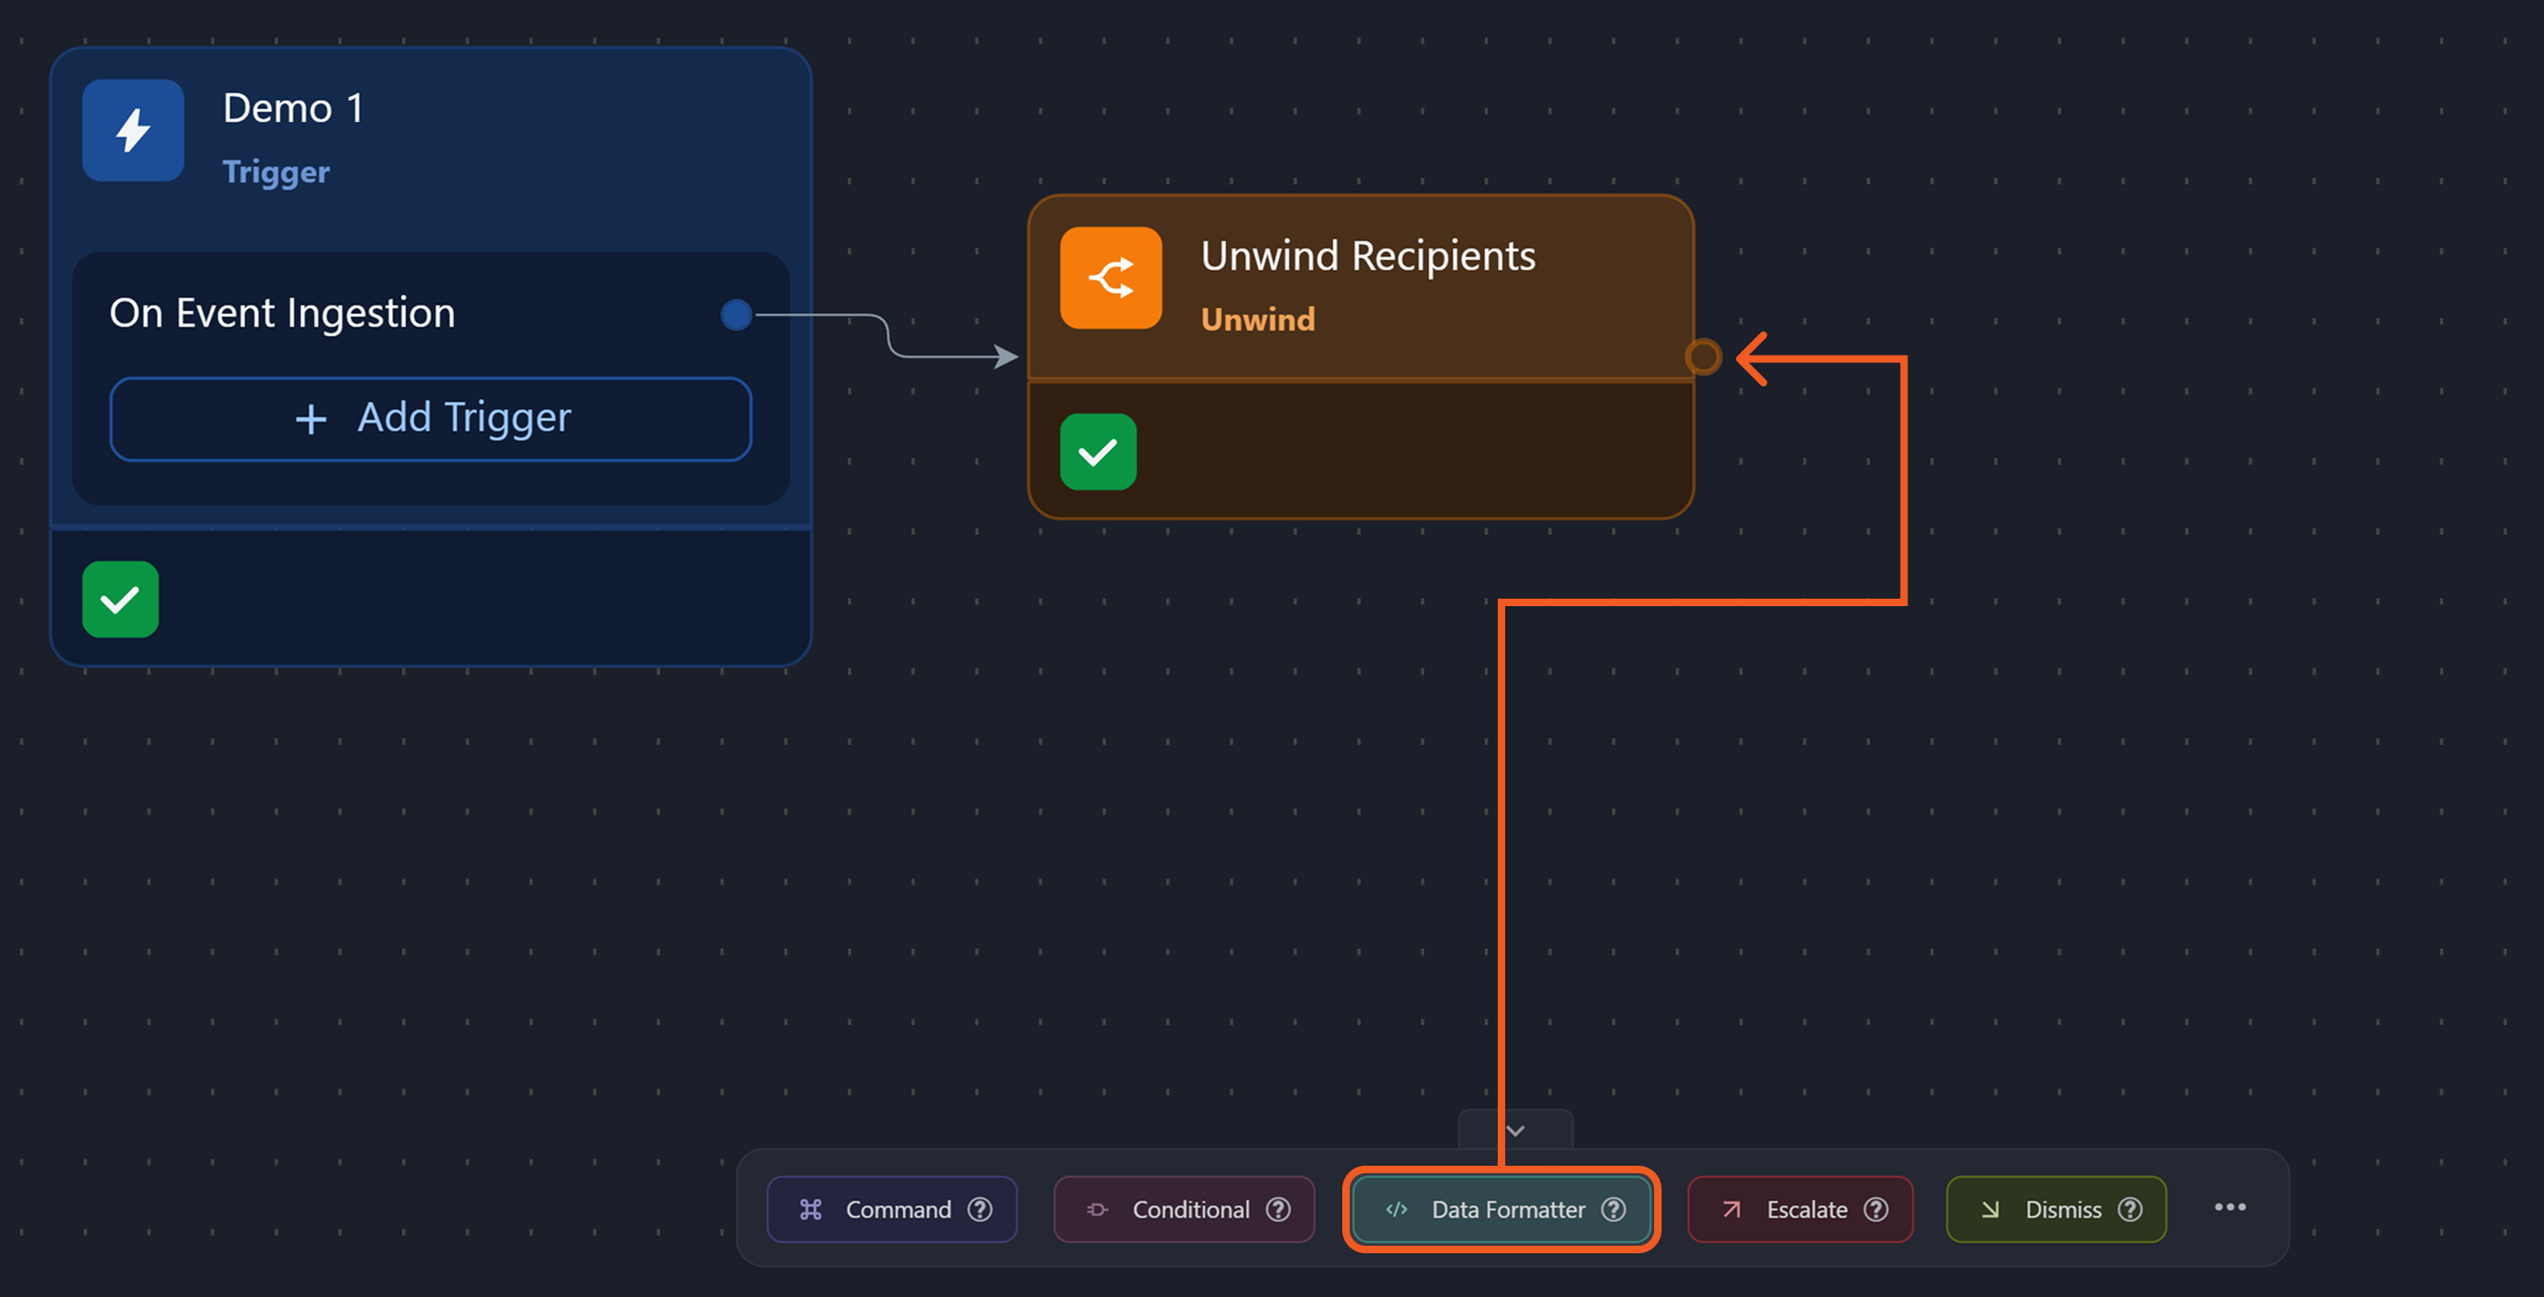
Task: Click the Demo 1 lightning bolt trigger icon
Action: click(132, 130)
